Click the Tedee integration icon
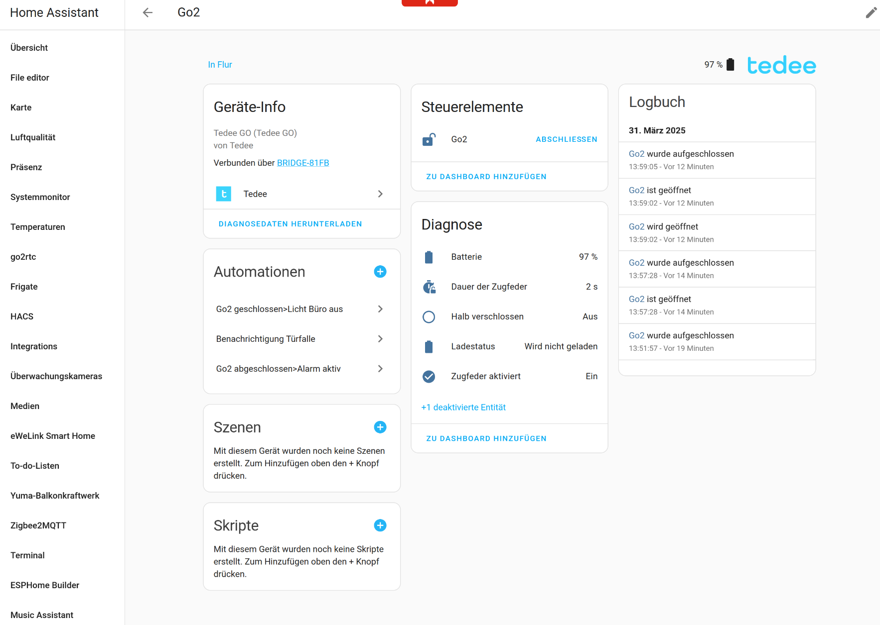The height and width of the screenshot is (625, 880). (x=223, y=194)
